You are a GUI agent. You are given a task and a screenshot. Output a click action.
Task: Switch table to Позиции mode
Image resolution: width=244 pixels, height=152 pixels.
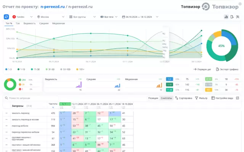point(153,98)
